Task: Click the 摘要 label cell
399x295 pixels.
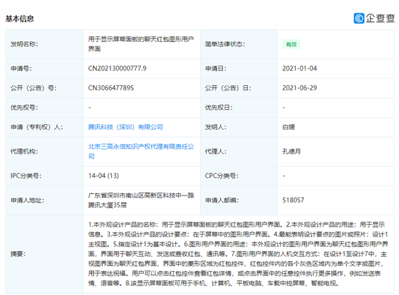Action: 45,254
